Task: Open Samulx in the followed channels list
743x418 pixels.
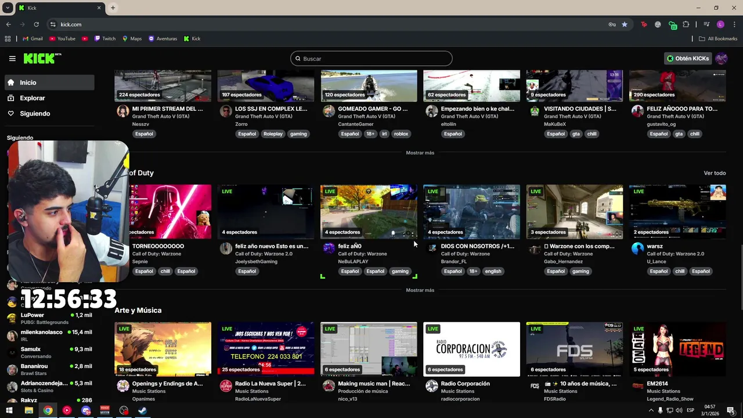Action: point(50,352)
